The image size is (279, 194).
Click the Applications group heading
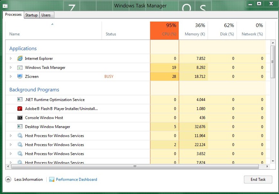pyautogui.click(x=23, y=49)
